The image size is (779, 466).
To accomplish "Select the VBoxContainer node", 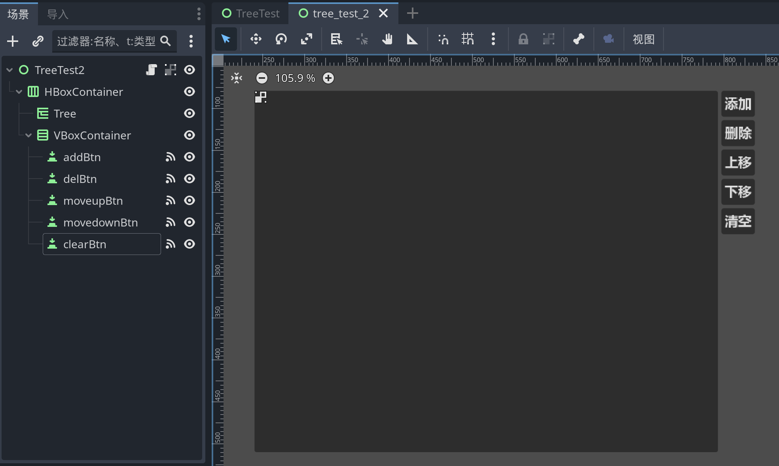I will pyautogui.click(x=92, y=135).
